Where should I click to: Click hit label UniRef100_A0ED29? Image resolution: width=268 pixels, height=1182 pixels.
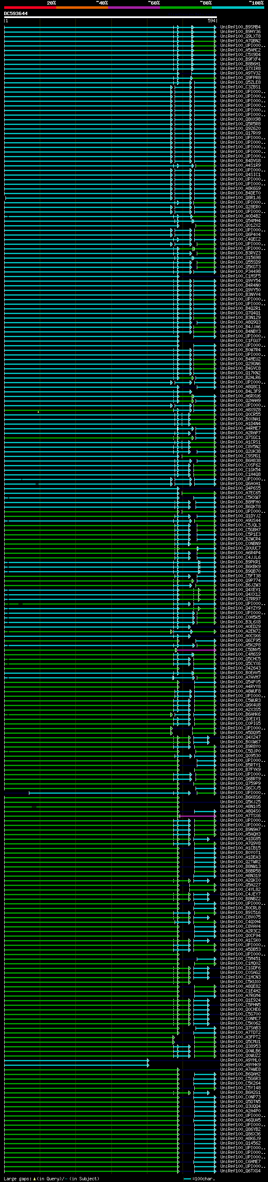pos(240,627)
